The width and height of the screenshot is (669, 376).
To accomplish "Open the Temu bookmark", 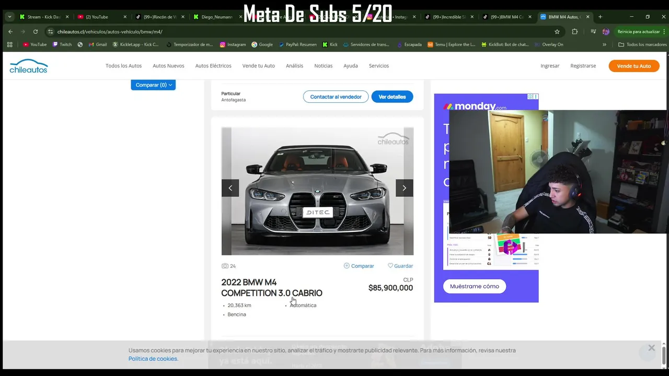I will click(452, 44).
